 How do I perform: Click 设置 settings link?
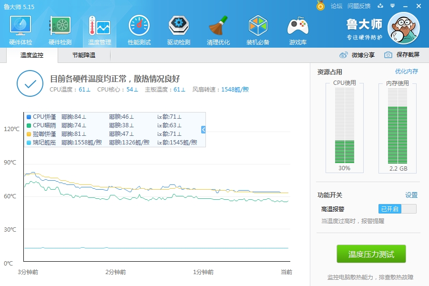click(411, 195)
